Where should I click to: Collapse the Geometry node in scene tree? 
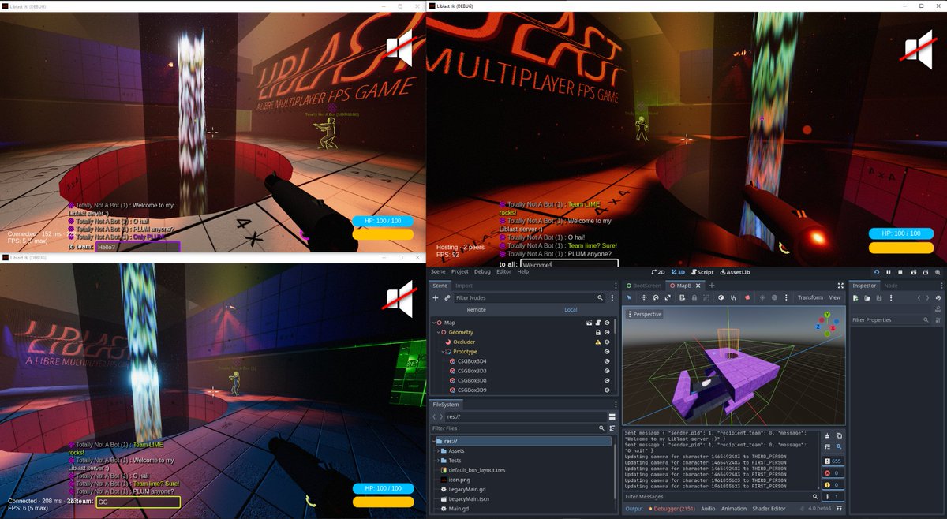pos(439,332)
